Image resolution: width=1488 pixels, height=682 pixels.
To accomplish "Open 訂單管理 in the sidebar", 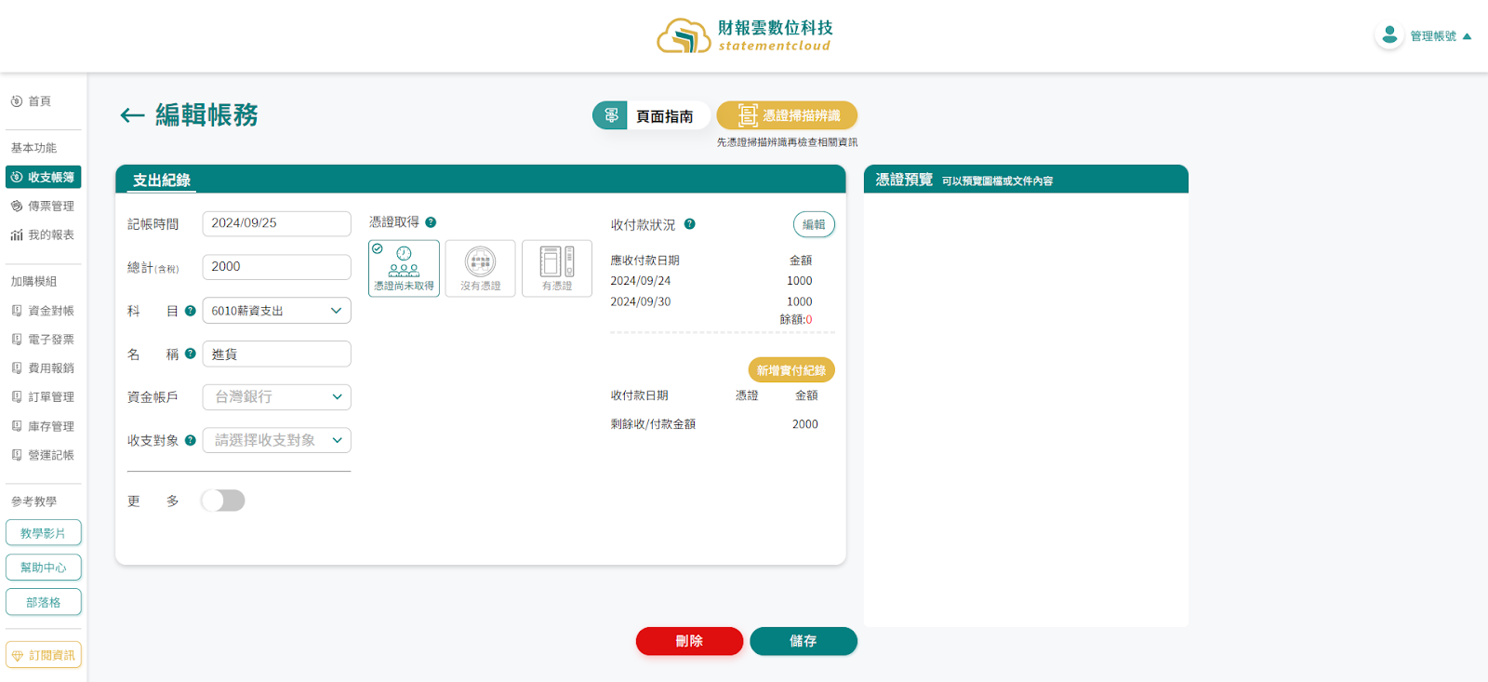I will (x=43, y=397).
